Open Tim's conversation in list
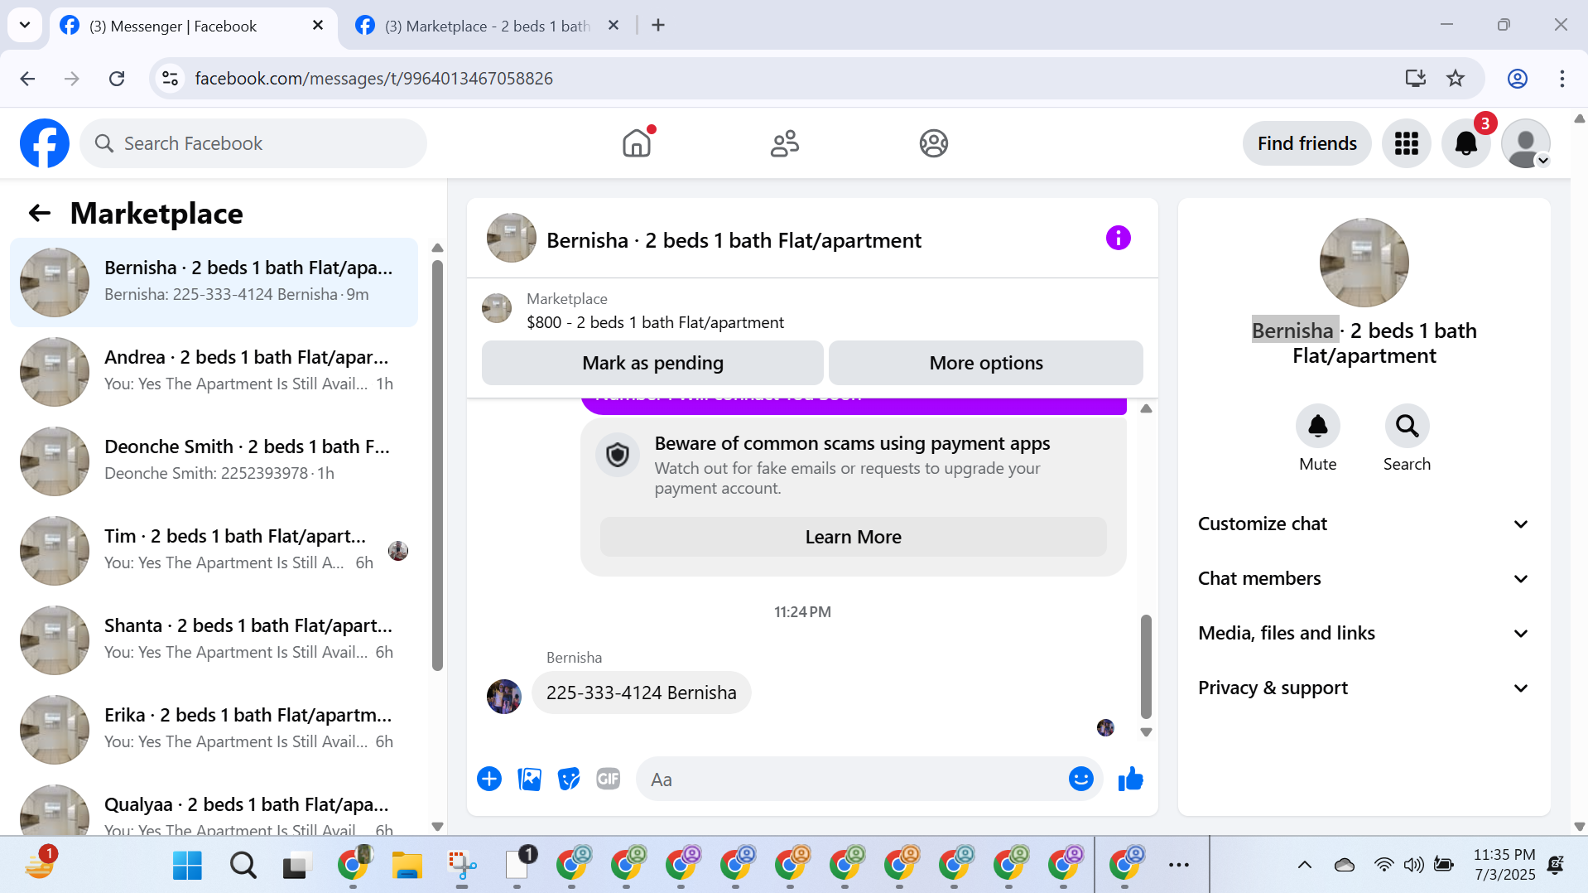 pos(214,551)
